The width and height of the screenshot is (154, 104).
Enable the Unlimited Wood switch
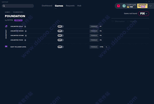(61, 31)
